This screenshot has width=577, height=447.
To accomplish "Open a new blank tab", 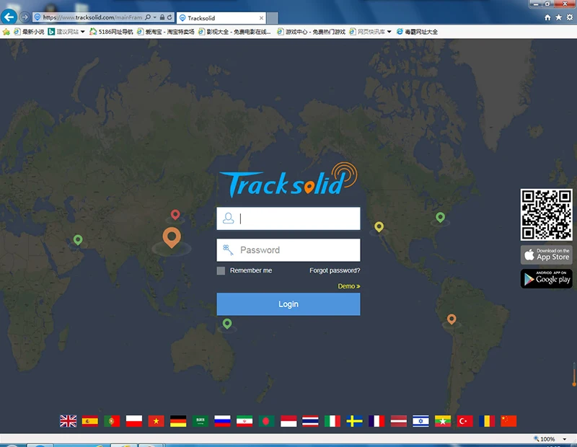I will 273,18.
